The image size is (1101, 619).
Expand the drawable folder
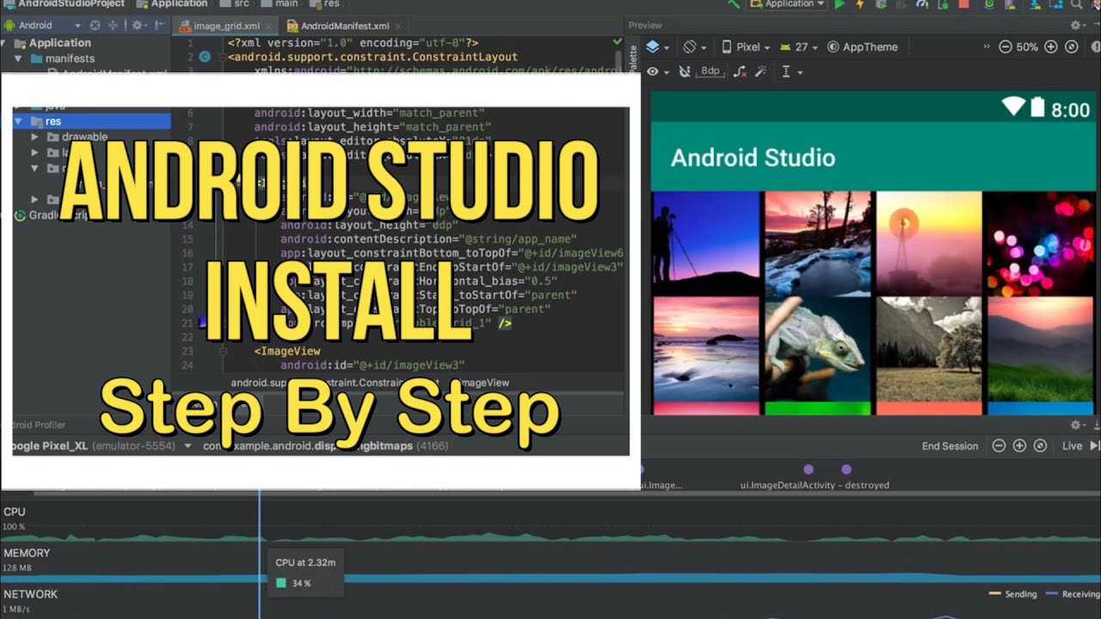click(x=34, y=137)
